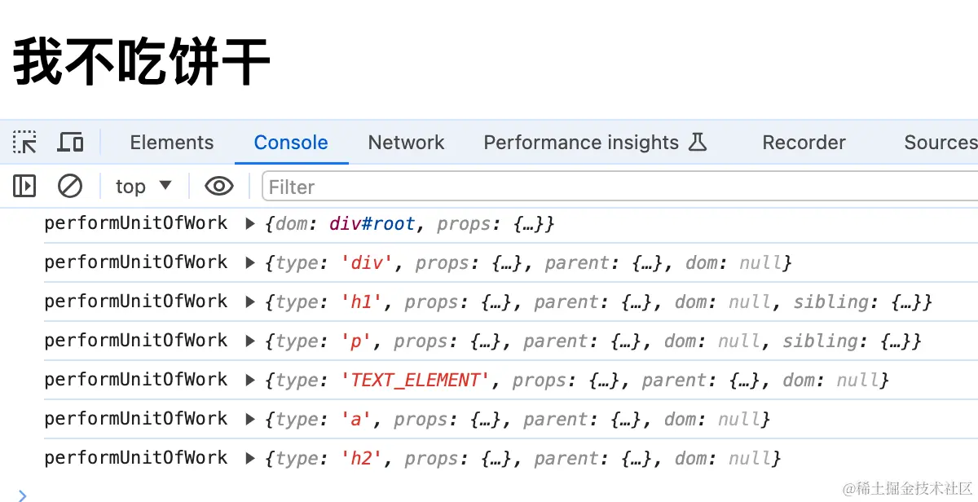The height and width of the screenshot is (502, 978).
Task: Expand the 'p' fiber object entry
Action: click(251, 341)
